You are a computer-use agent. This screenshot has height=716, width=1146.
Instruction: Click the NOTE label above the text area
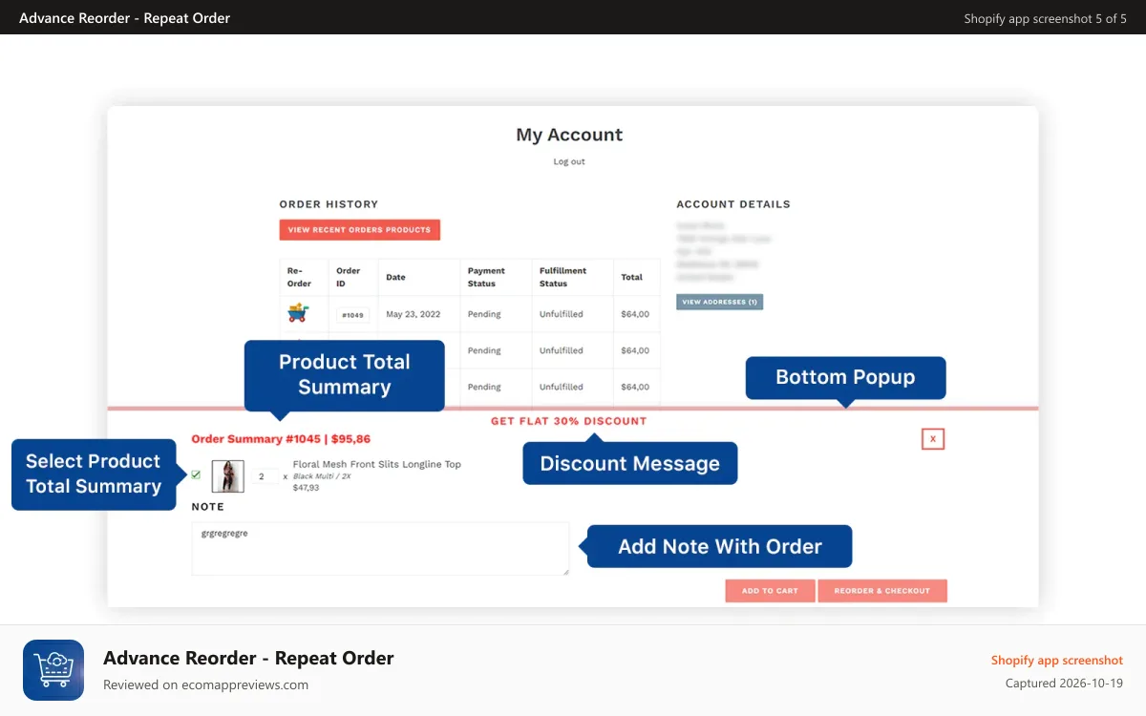point(207,507)
